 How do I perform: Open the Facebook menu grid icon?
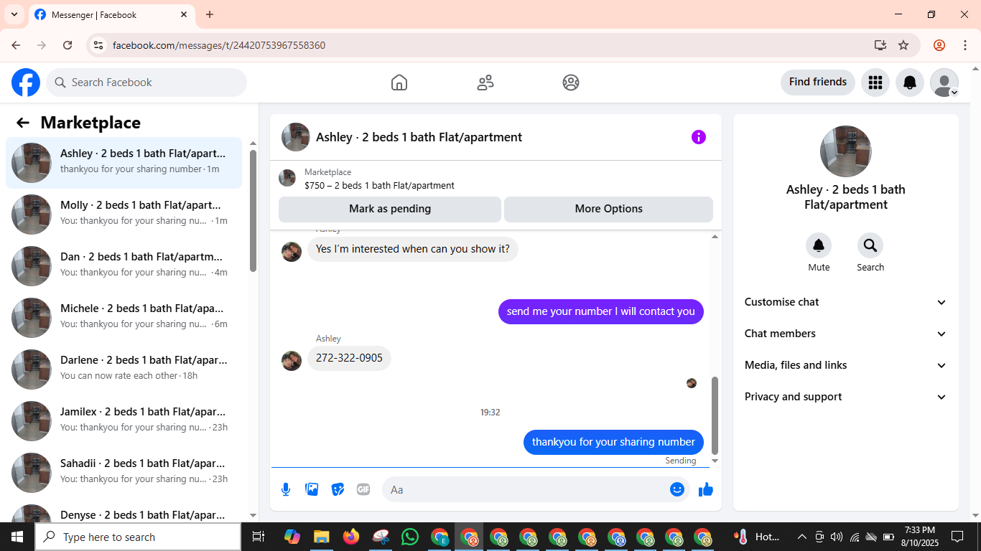pos(875,83)
